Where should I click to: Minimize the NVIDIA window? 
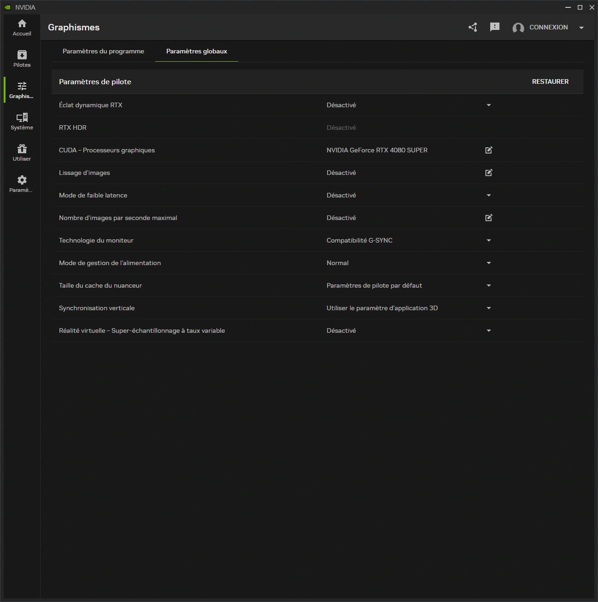(568, 7)
